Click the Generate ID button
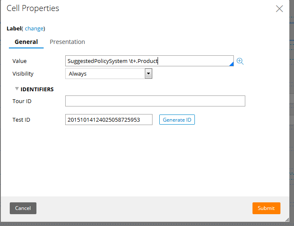Viewport: 294px width, 226px height. click(x=177, y=120)
